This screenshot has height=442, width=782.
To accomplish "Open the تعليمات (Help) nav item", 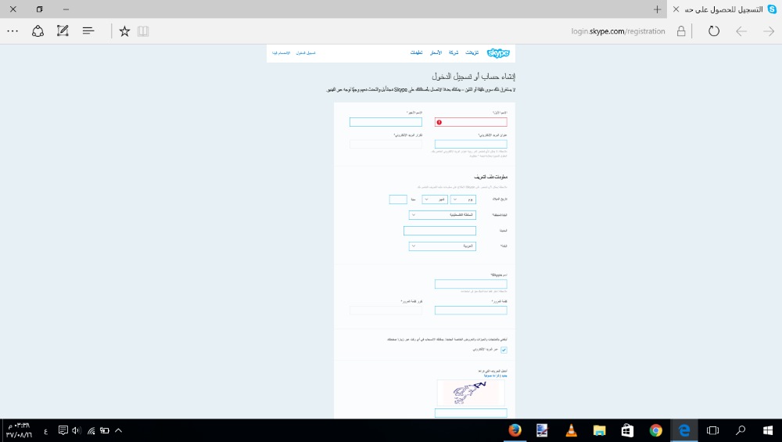I will click(x=417, y=53).
